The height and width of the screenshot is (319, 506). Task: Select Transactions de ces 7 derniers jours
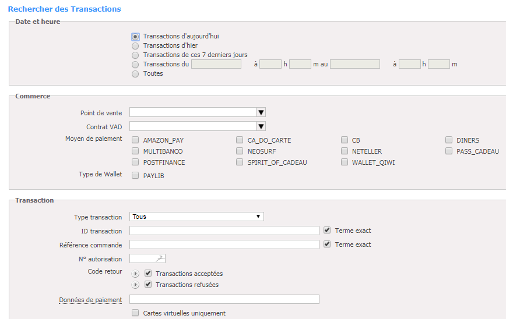pyautogui.click(x=135, y=55)
